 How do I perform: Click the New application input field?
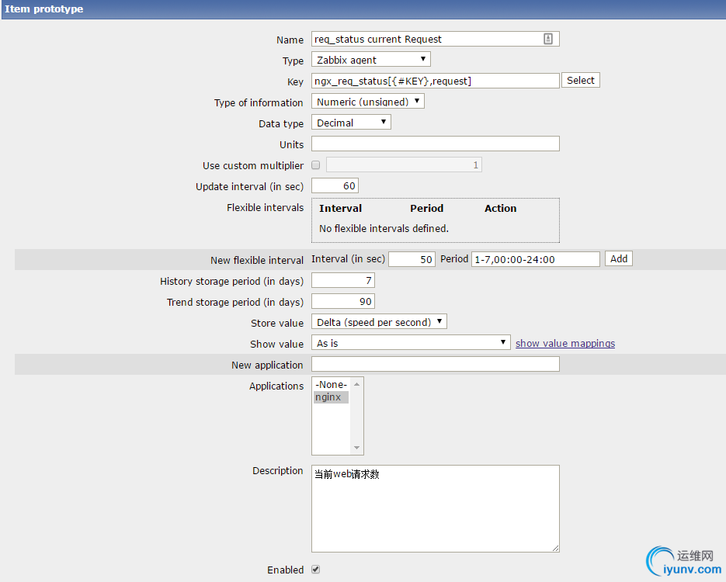pos(436,364)
